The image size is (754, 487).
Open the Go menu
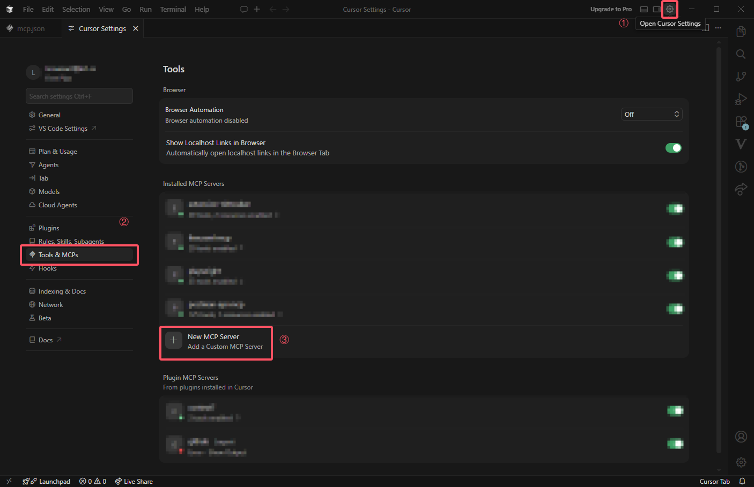[127, 9]
